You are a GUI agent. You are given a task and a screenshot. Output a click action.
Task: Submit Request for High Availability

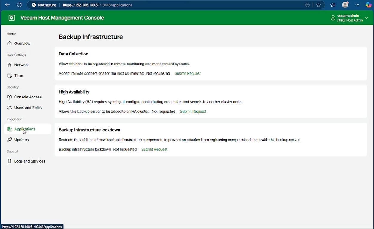point(193,112)
